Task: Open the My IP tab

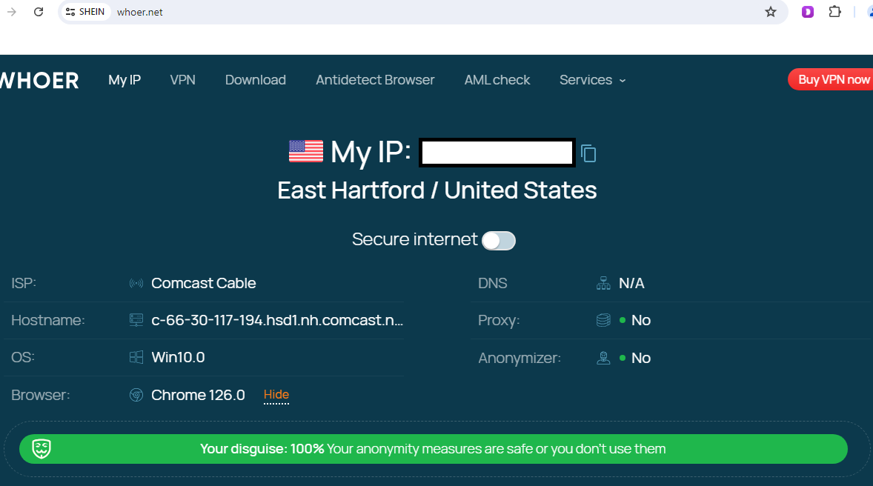Action: click(125, 80)
